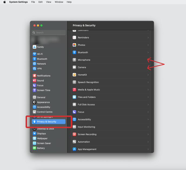This screenshot has height=170, width=186.
Task: Open the Media & Apple Music icon
Action: coord(74,89)
